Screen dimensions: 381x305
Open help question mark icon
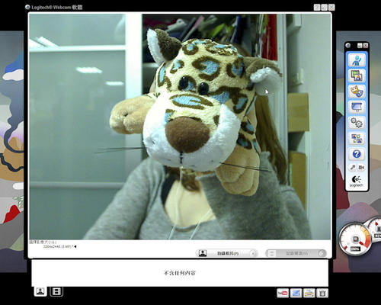pyautogui.click(x=357, y=154)
